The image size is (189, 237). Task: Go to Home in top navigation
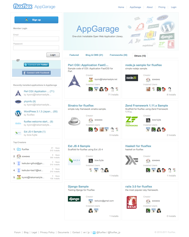121,7
